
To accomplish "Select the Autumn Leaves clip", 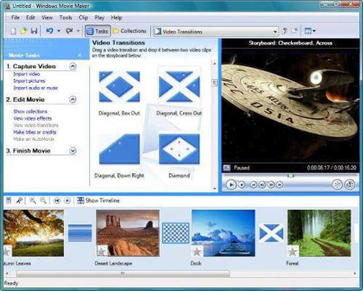I will coord(33,233).
